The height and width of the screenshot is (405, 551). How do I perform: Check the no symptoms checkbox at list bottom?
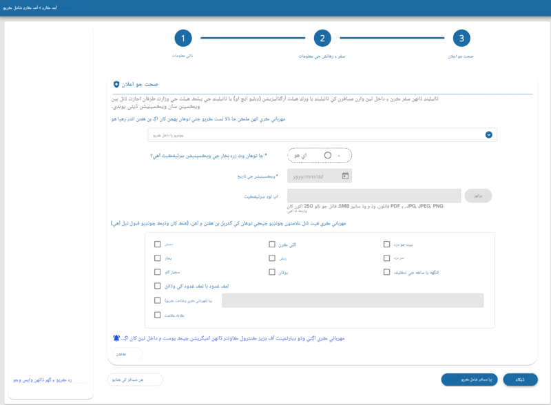pyautogui.click(x=158, y=315)
